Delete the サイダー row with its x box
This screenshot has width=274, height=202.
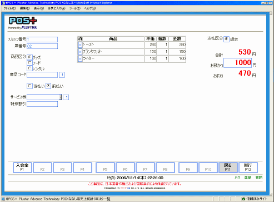[x=80, y=59]
